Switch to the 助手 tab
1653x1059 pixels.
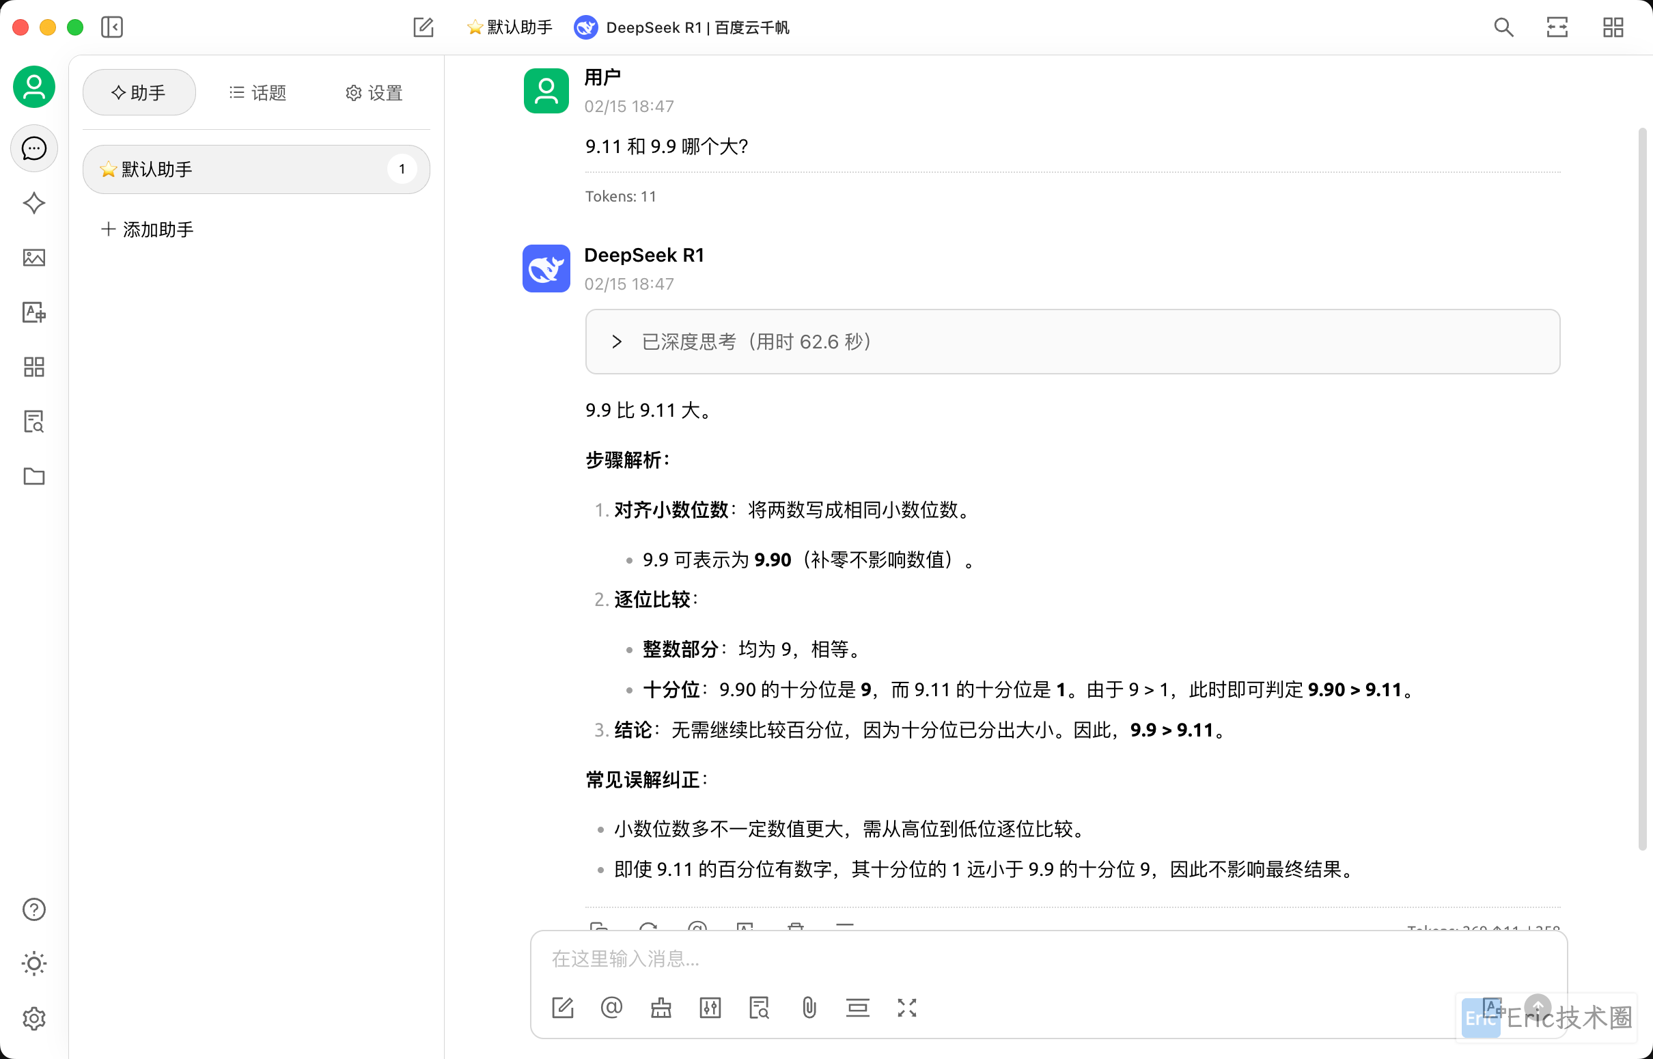(x=139, y=92)
